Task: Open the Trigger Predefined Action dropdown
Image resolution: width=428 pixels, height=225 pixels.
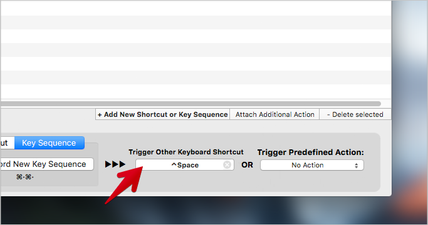Action: point(311,165)
